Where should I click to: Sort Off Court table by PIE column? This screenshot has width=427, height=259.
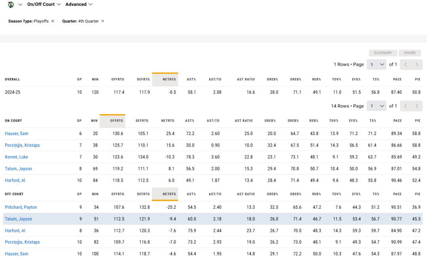pos(418,194)
